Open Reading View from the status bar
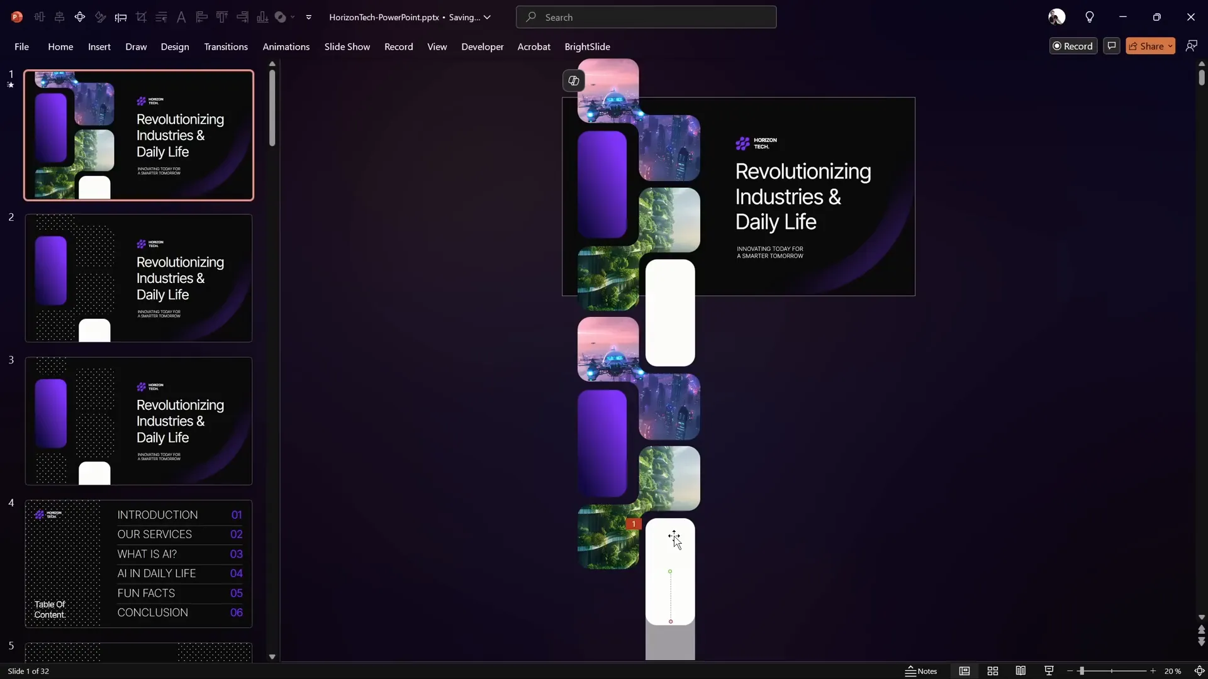Viewport: 1208px width, 679px height. coord(1021,671)
